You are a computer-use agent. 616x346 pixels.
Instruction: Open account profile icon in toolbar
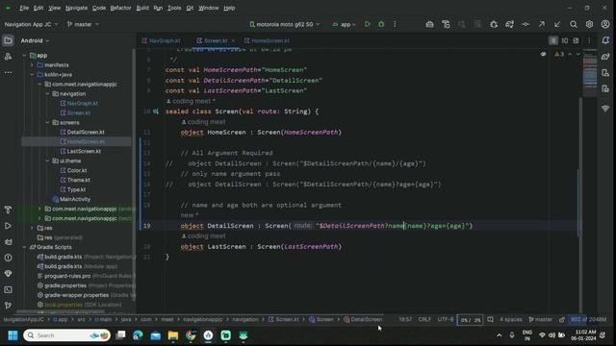click(605, 24)
